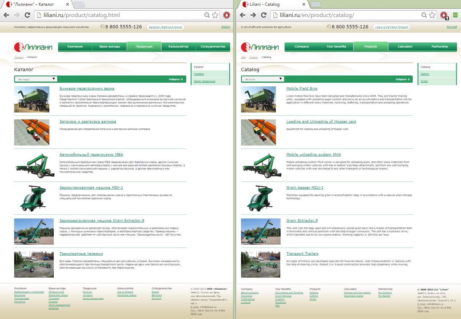This screenshot has width=461, height=319.
Task: Open Gallery sidebar link
Action: (x=425, y=74)
